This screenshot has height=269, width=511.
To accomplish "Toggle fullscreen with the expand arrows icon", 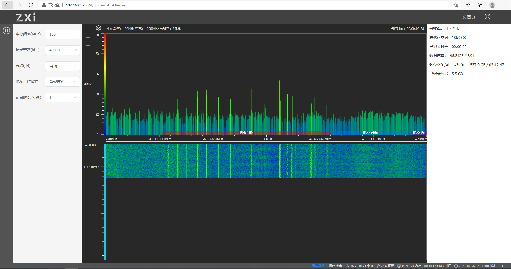I will click(x=488, y=17).
